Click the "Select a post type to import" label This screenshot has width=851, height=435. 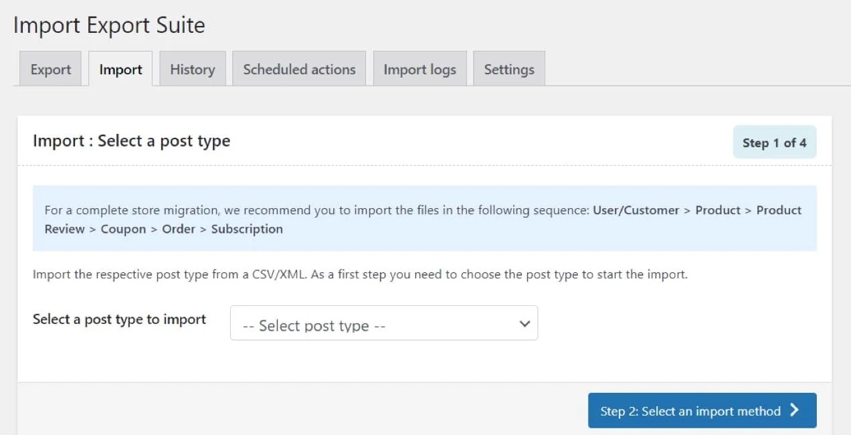tap(119, 319)
